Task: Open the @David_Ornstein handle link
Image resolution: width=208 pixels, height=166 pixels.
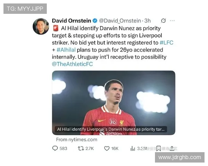Action: click(120, 21)
